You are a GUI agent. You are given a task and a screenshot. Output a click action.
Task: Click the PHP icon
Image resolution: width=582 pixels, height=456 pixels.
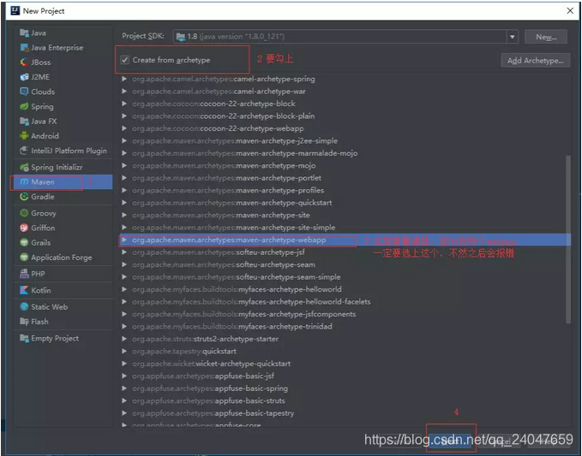pos(24,274)
